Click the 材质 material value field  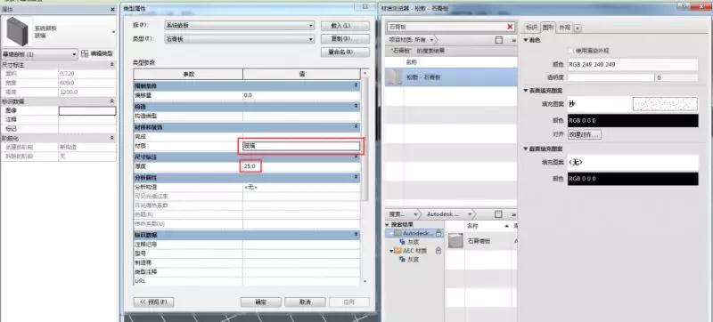pos(301,146)
